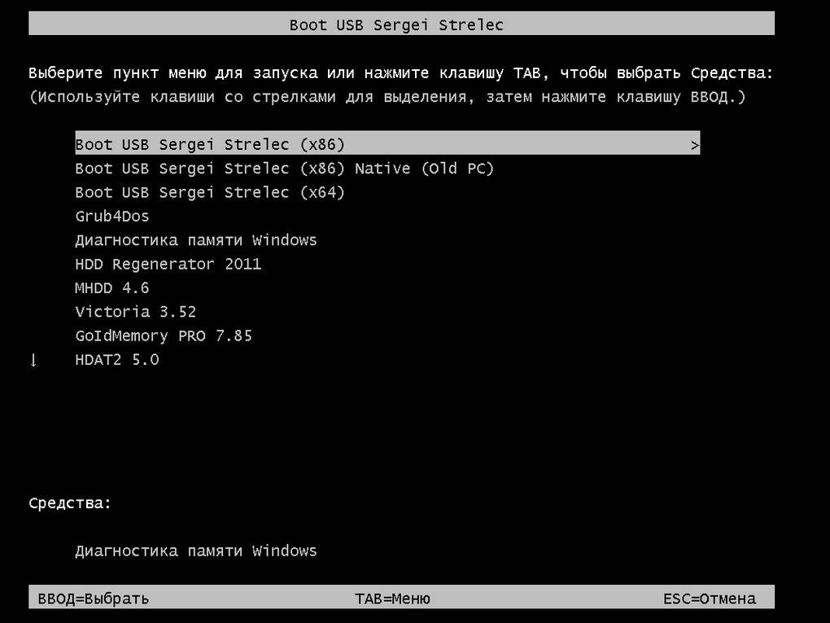Click TAB=Меню in bottom bar
Image resolution: width=830 pixels, height=623 pixels.
coord(392,599)
